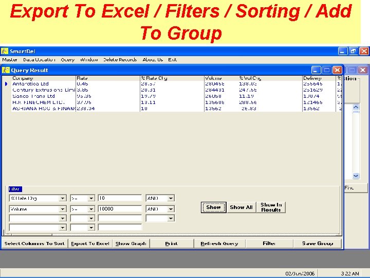The image size is (370, 278).
Task: Click the Refresh Query button
Action: [x=219, y=244]
